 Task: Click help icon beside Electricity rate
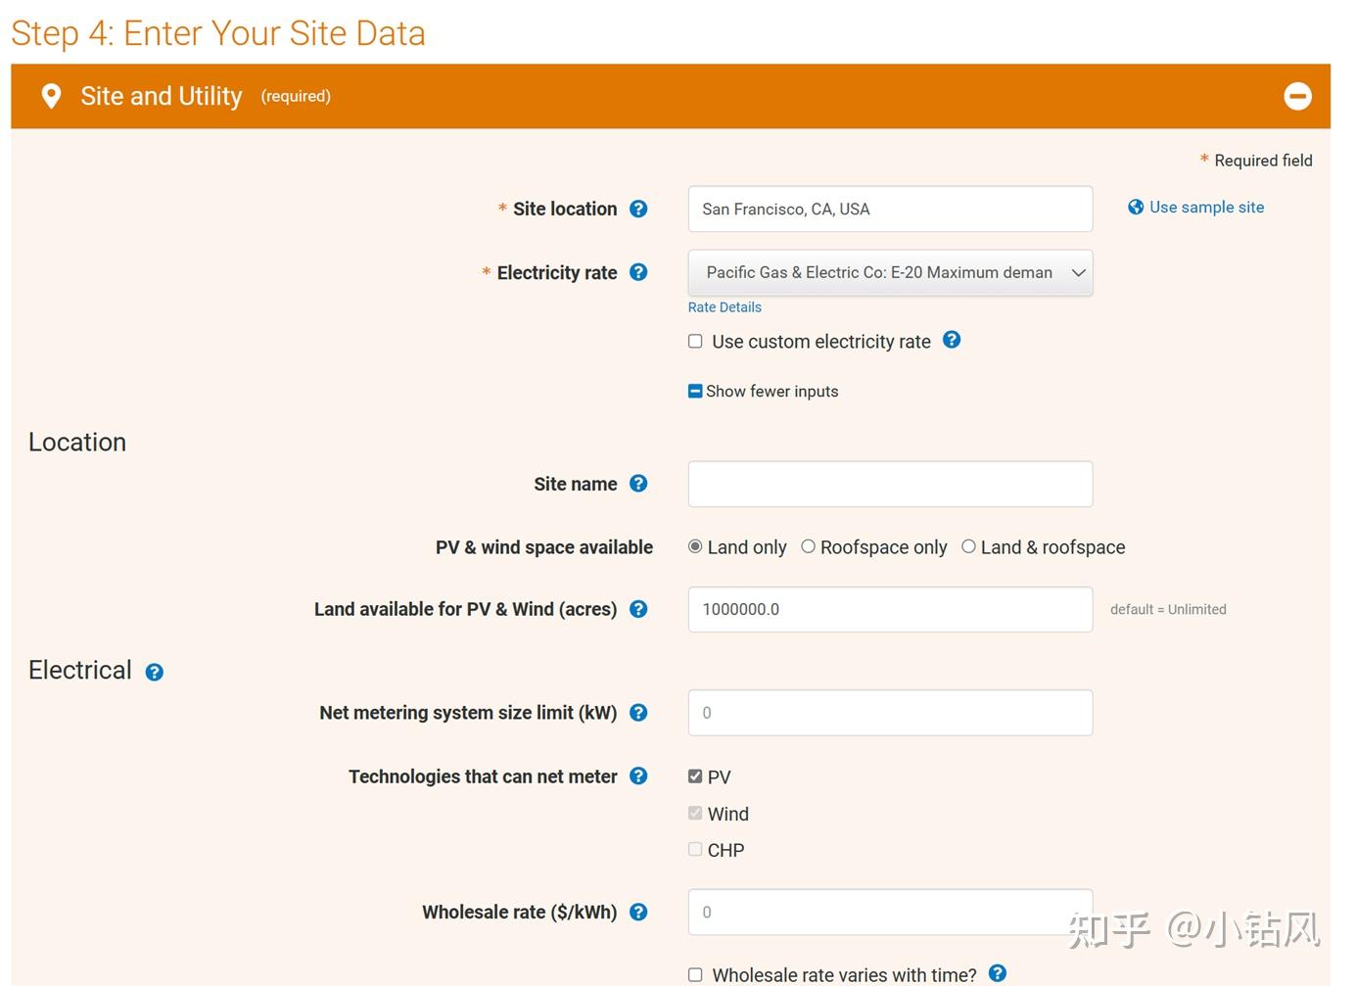tap(638, 272)
